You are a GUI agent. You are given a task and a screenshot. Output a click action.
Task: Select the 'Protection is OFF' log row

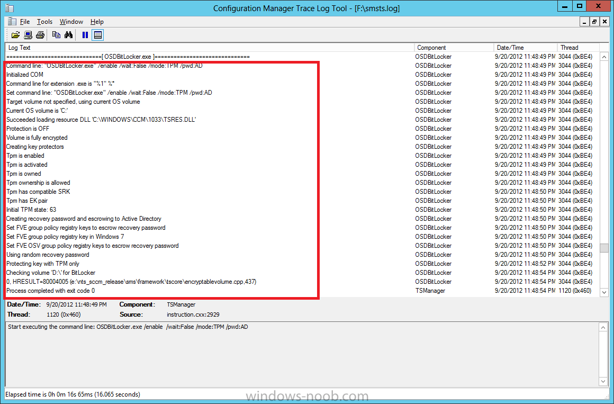coord(302,129)
